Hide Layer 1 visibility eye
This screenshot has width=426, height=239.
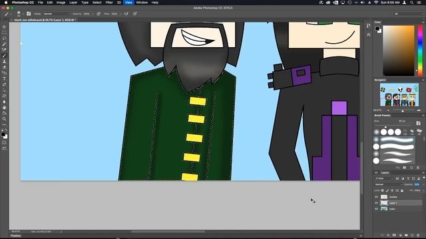[376, 203]
